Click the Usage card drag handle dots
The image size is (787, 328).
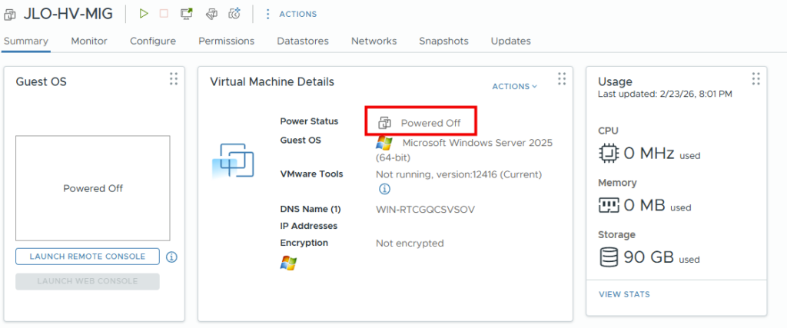pyautogui.click(x=755, y=79)
